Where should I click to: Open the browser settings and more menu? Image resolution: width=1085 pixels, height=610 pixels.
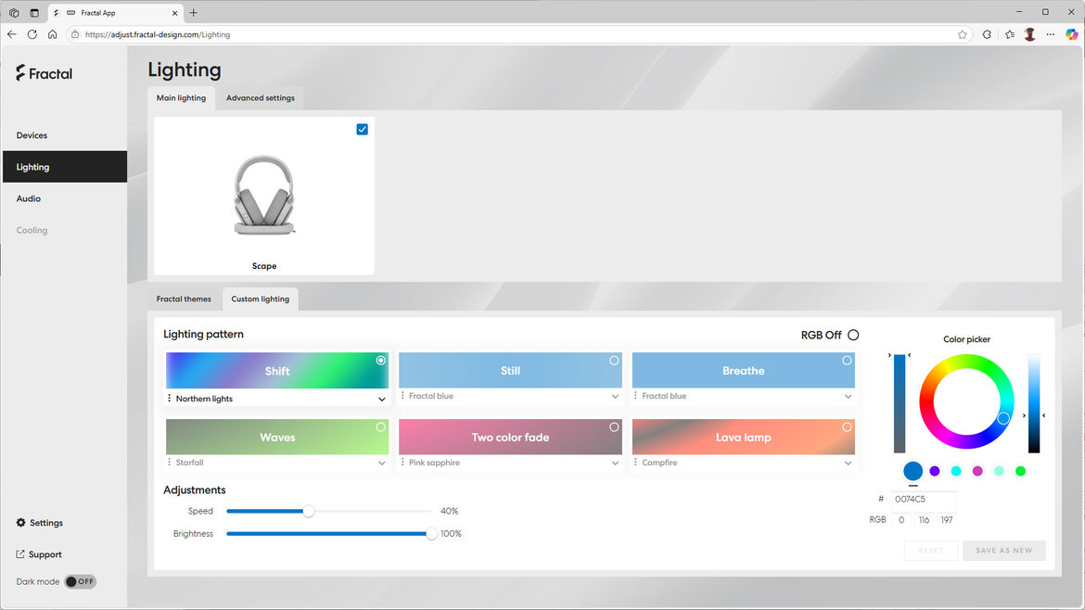coord(1051,34)
